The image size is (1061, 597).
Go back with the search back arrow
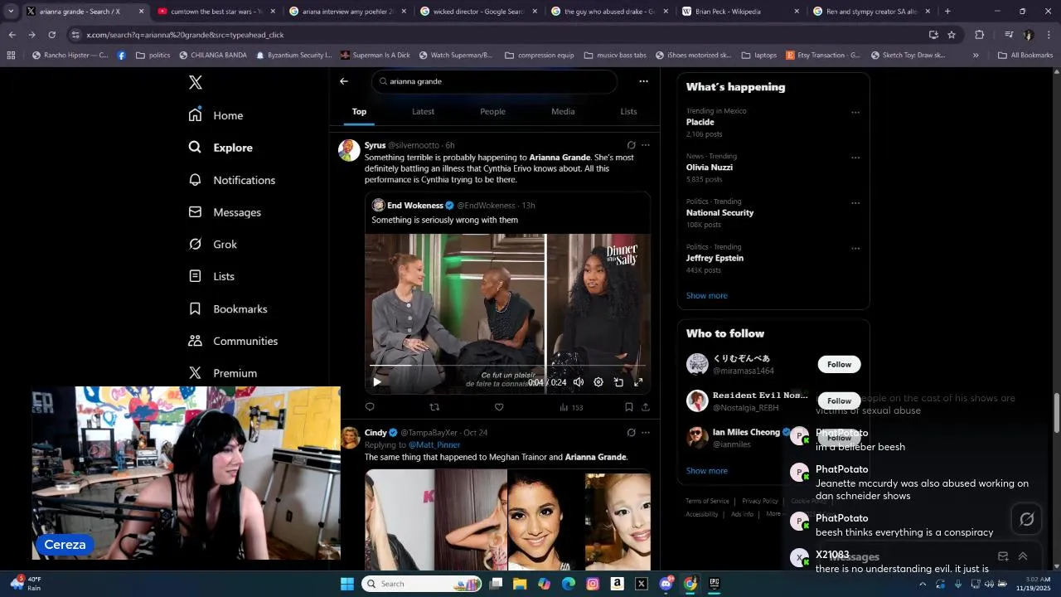point(344,81)
